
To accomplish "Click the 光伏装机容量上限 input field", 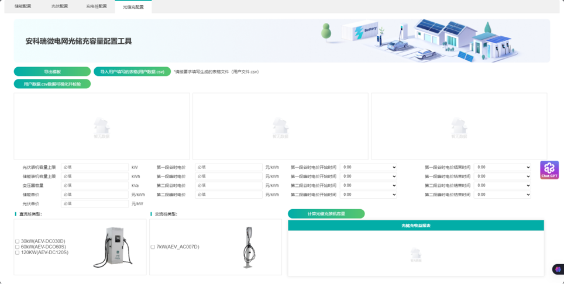I will (95, 167).
